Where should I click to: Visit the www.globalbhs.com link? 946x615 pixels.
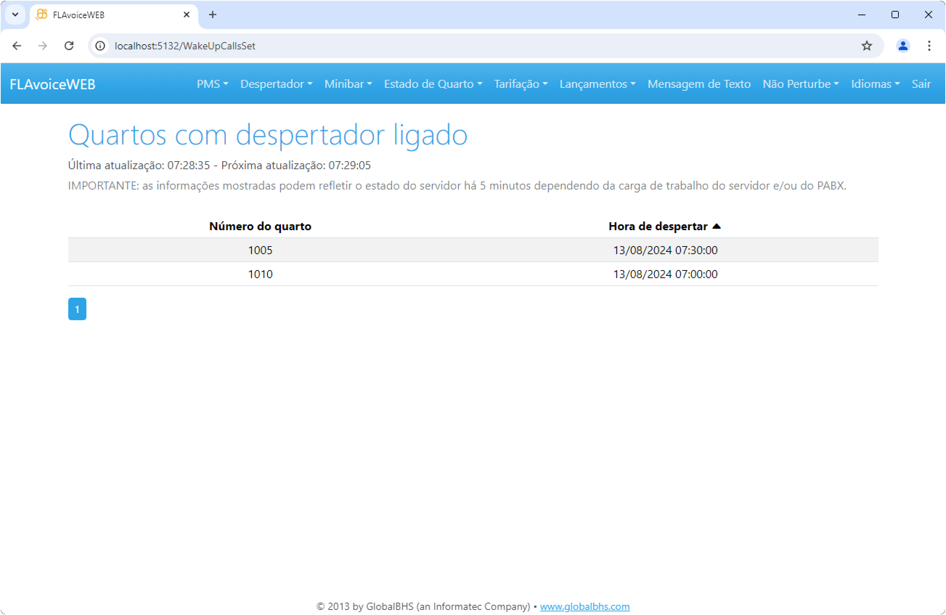pos(584,606)
